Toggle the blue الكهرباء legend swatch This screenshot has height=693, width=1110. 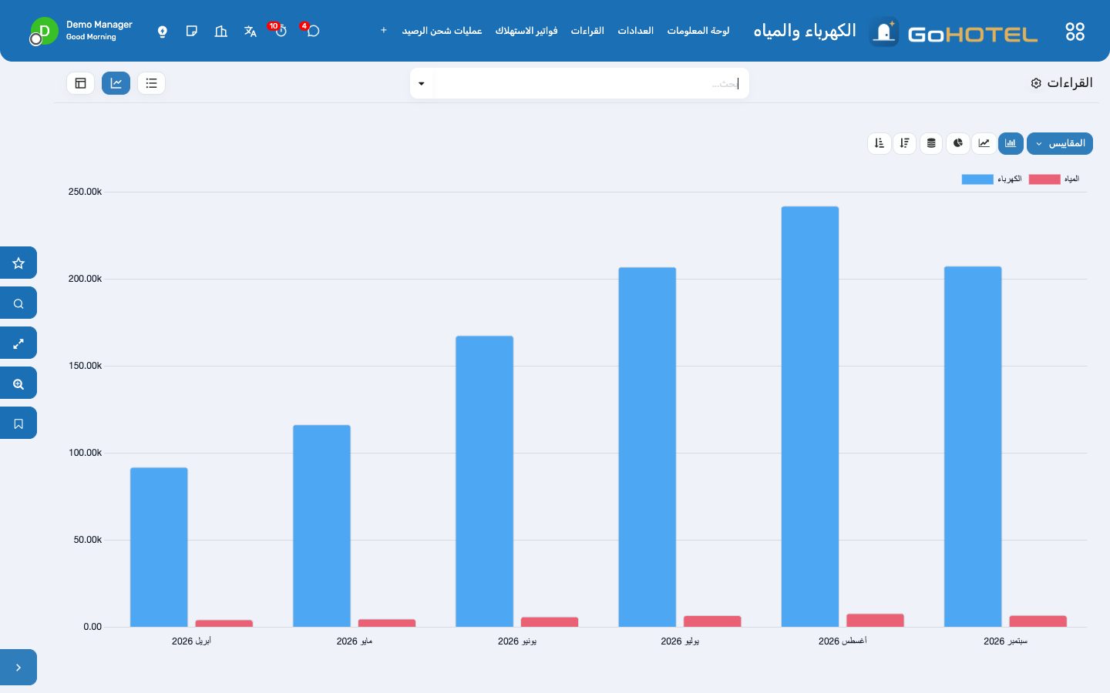click(x=977, y=179)
